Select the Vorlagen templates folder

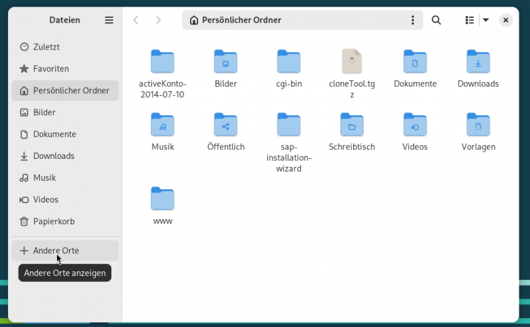coord(478,124)
